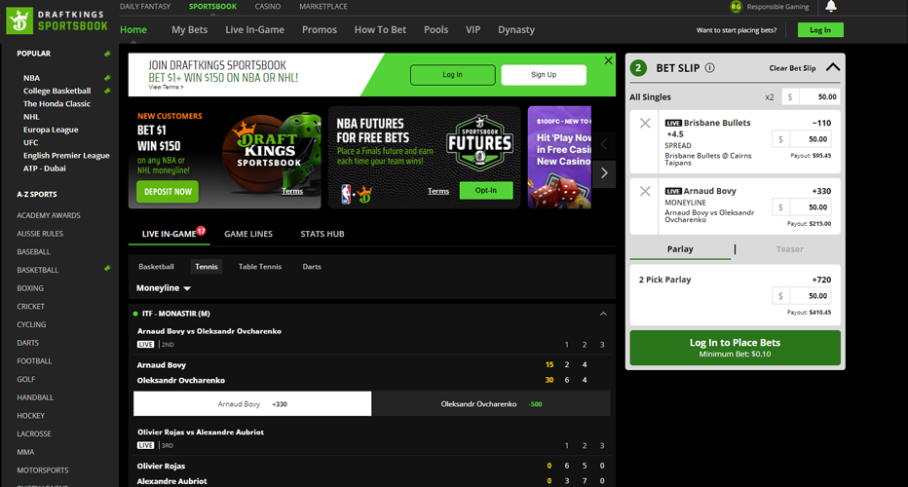The image size is (908, 487).
Task: Collapse the Bet Slip panel chevron
Action: (x=832, y=67)
